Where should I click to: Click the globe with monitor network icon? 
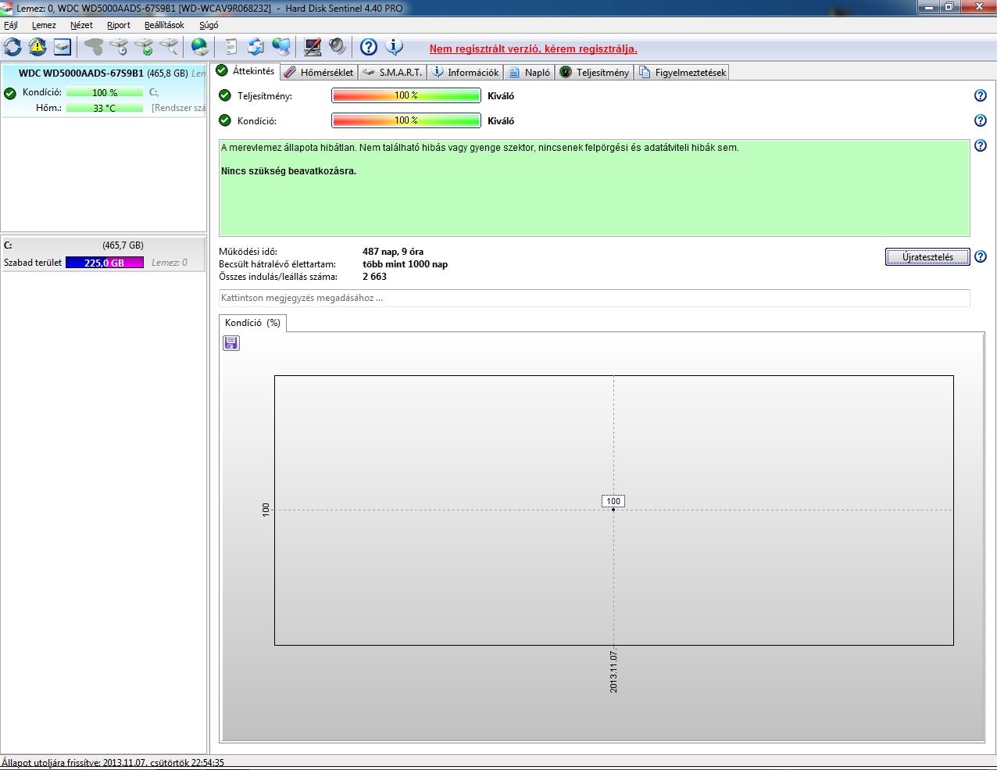281,47
